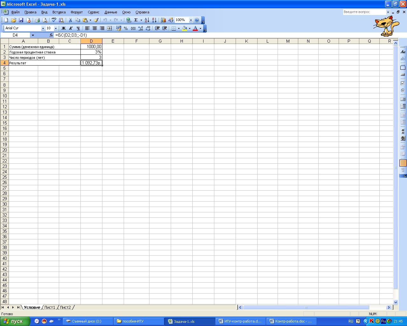The height and width of the screenshot is (326, 407).
Task: Open the Вставка menu
Action: tap(59, 12)
